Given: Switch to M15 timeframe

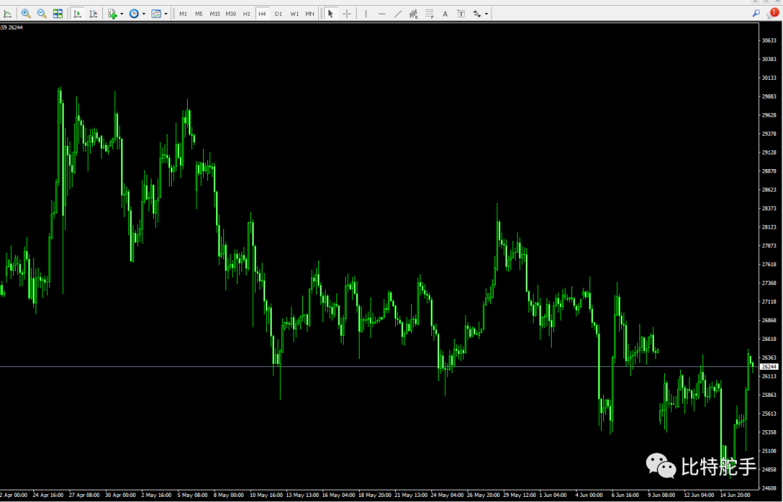Looking at the screenshot, I should click(215, 14).
